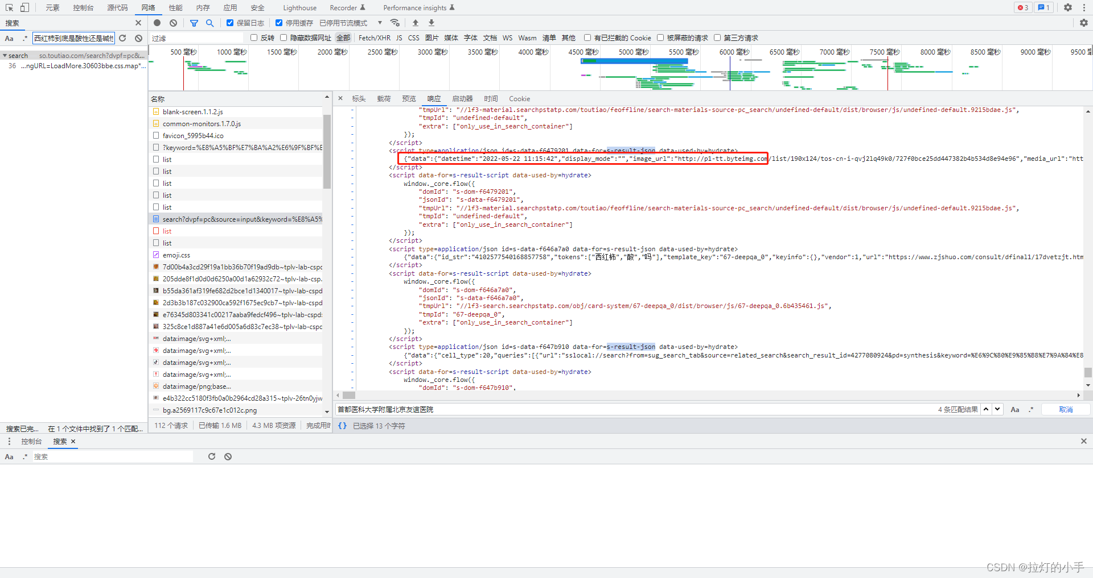The width and height of the screenshot is (1093, 578).
Task: Toggle regex in top search sidebar
Action: coord(24,38)
